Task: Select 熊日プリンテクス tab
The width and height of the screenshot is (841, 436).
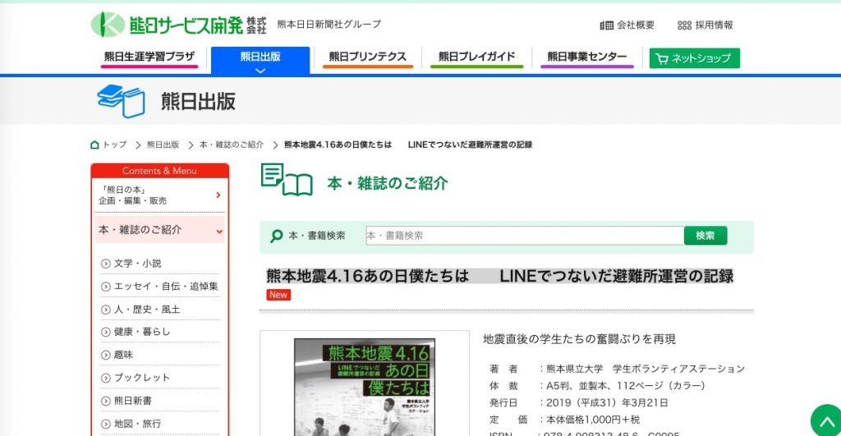Action: click(368, 58)
